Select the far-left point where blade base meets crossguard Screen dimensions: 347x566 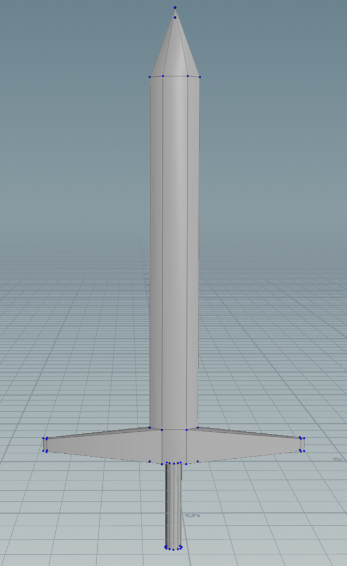click(x=150, y=428)
